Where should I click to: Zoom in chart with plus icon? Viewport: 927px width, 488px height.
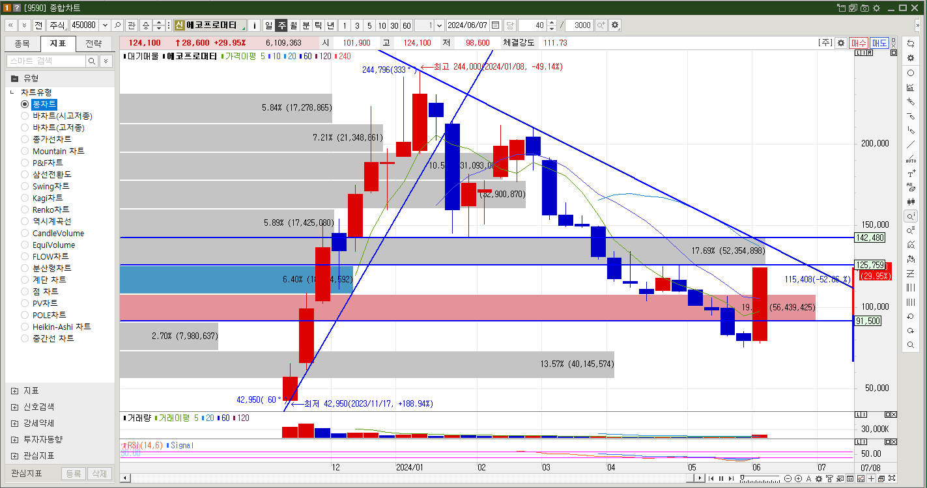pos(799,479)
